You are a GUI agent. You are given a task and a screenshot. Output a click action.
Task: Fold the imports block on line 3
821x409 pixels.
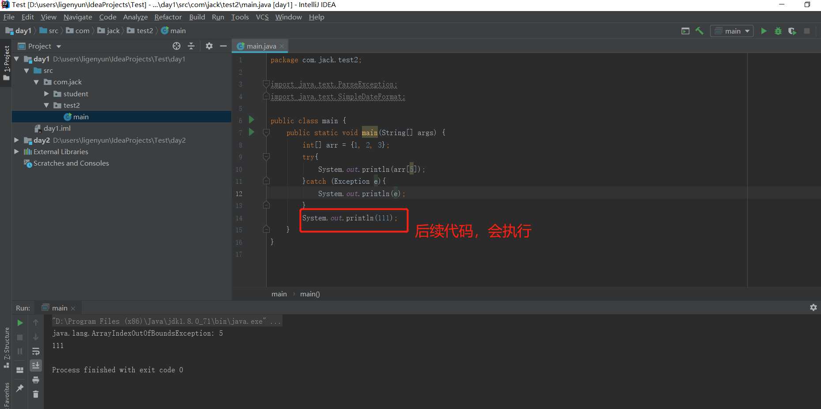pyautogui.click(x=266, y=83)
